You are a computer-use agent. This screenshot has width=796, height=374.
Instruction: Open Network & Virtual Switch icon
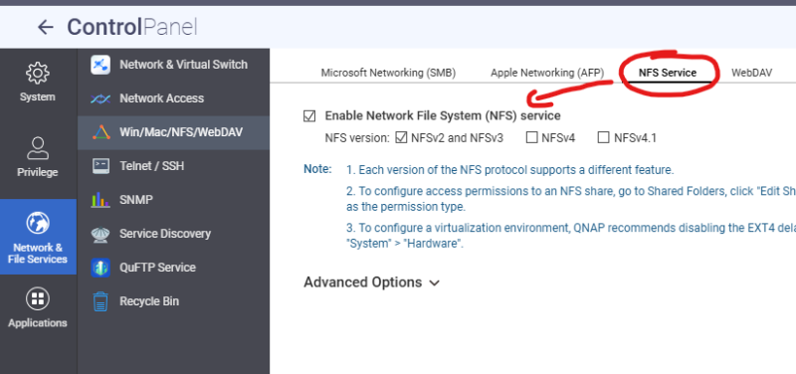[100, 65]
